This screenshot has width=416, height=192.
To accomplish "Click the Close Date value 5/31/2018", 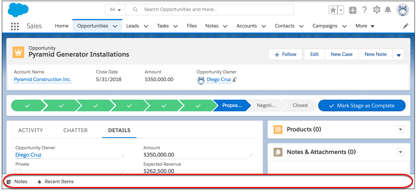I will click(108, 80).
